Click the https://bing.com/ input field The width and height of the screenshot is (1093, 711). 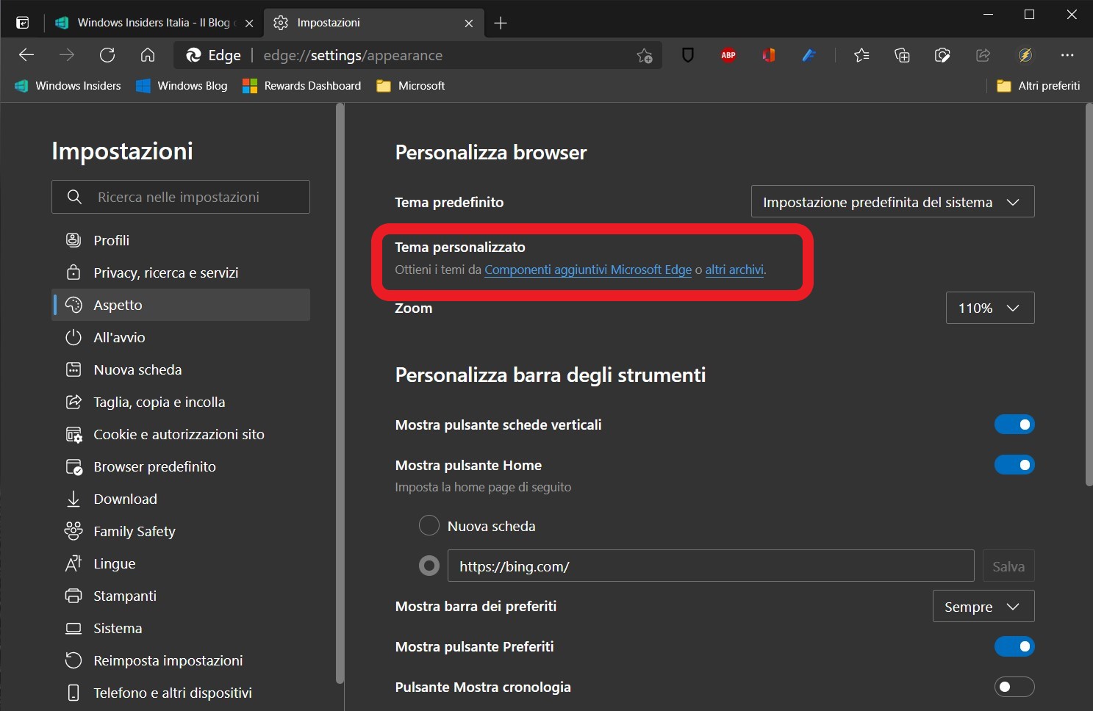[x=711, y=566]
